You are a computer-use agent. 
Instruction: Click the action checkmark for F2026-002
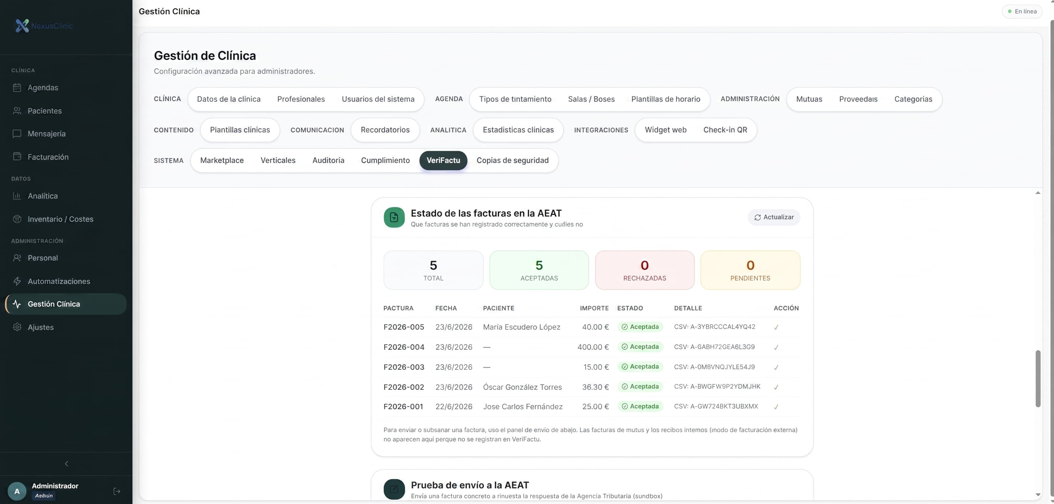[776, 387]
